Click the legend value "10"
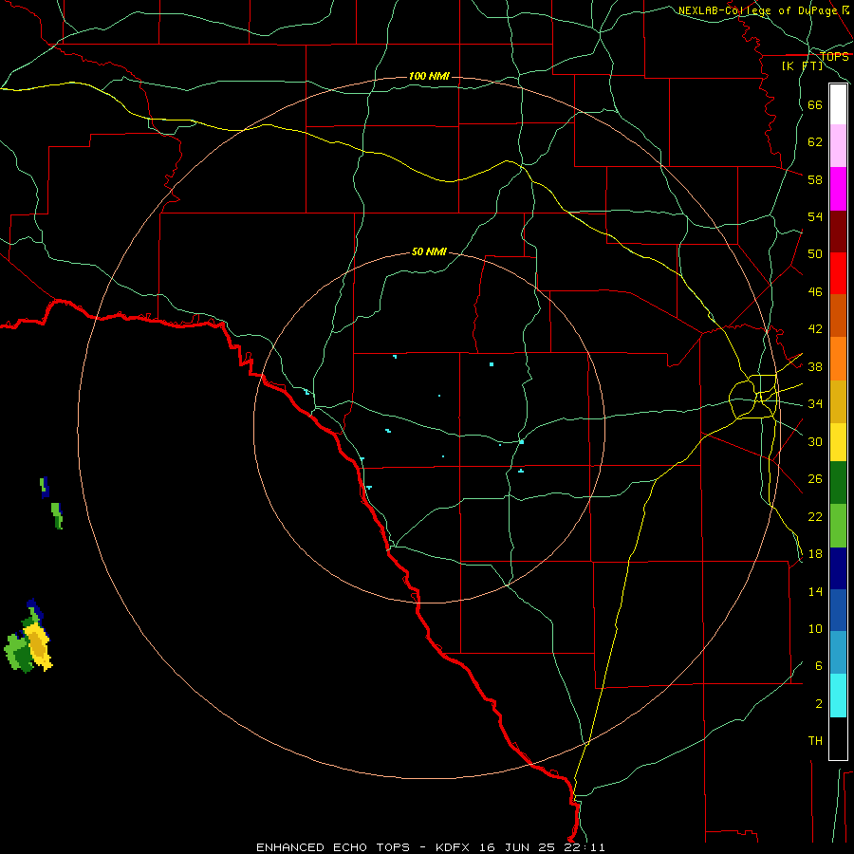The image size is (854, 854). pos(815,629)
